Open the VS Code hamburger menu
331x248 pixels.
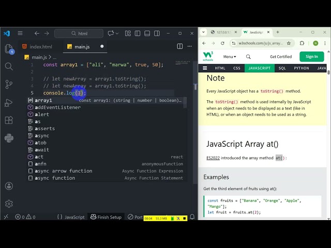(x=20, y=33)
